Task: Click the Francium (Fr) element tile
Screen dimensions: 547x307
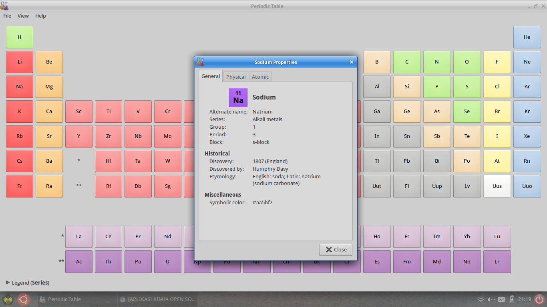Action: [x=20, y=186]
